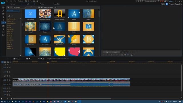
Task: Click the APP button near PowerDirector logo
Action: [163, 4]
